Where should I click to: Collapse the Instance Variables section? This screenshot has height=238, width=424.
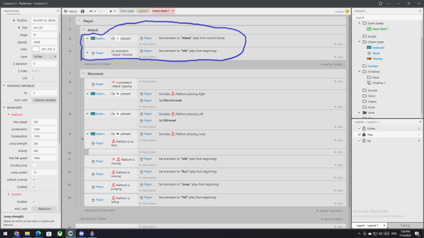[x=3, y=85]
